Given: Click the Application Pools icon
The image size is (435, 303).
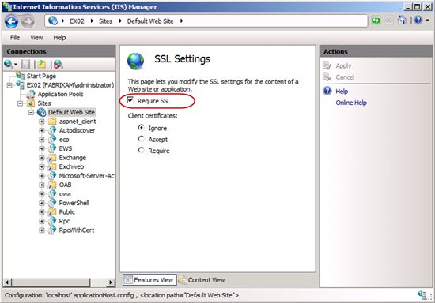Looking at the screenshot, I should point(31,94).
